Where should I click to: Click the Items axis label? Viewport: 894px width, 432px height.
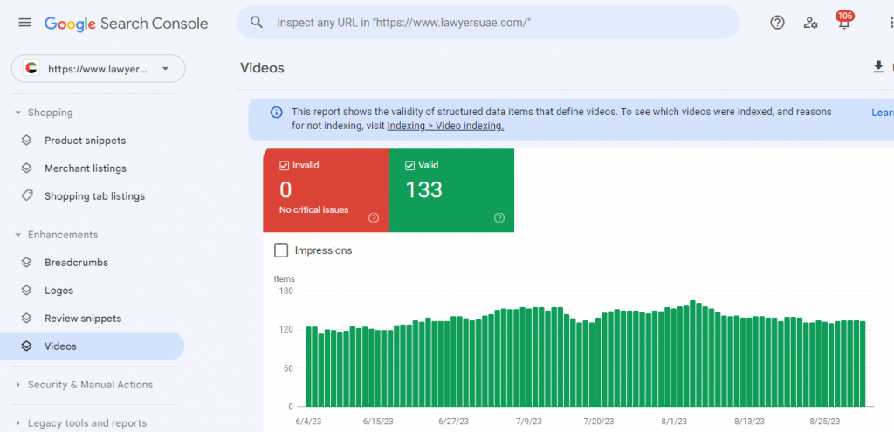[x=285, y=279]
